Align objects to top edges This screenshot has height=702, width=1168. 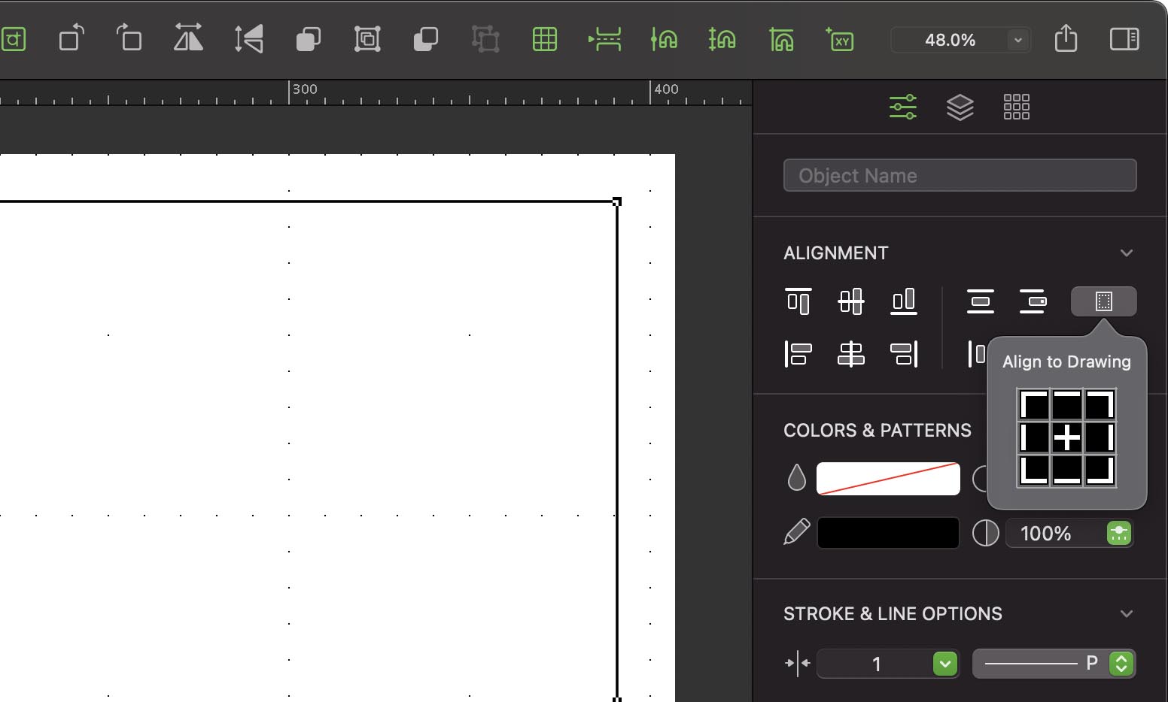[x=798, y=301]
